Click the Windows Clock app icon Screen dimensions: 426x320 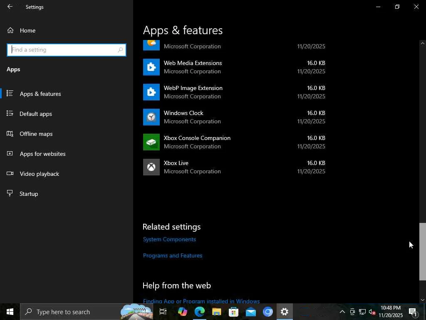click(x=151, y=117)
